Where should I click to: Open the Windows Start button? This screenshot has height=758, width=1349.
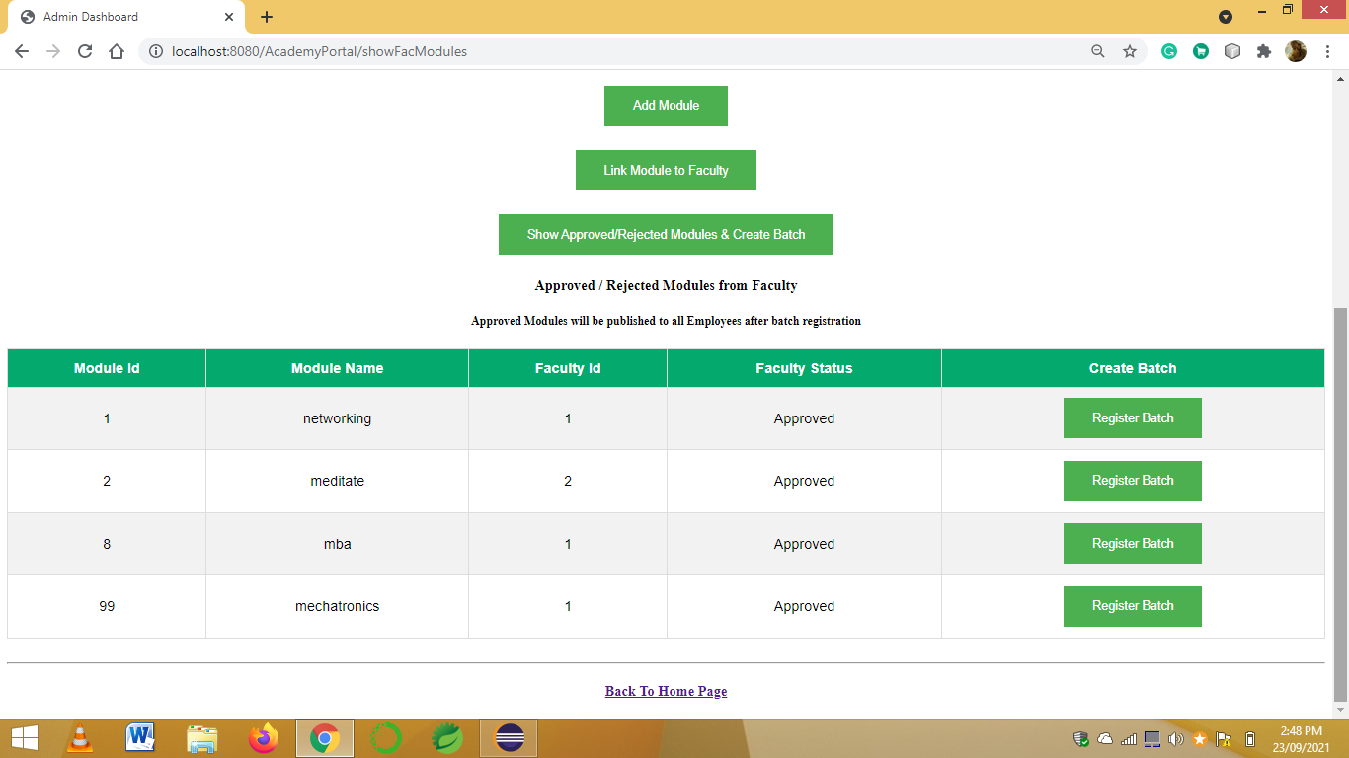pyautogui.click(x=24, y=738)
